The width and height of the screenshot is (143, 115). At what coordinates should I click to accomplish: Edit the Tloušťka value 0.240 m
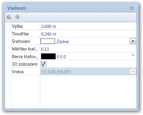tap(88, 34)
